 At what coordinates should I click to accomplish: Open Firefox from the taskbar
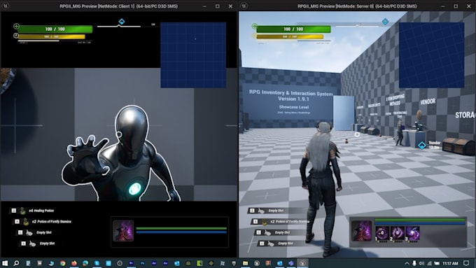point(74,263)
